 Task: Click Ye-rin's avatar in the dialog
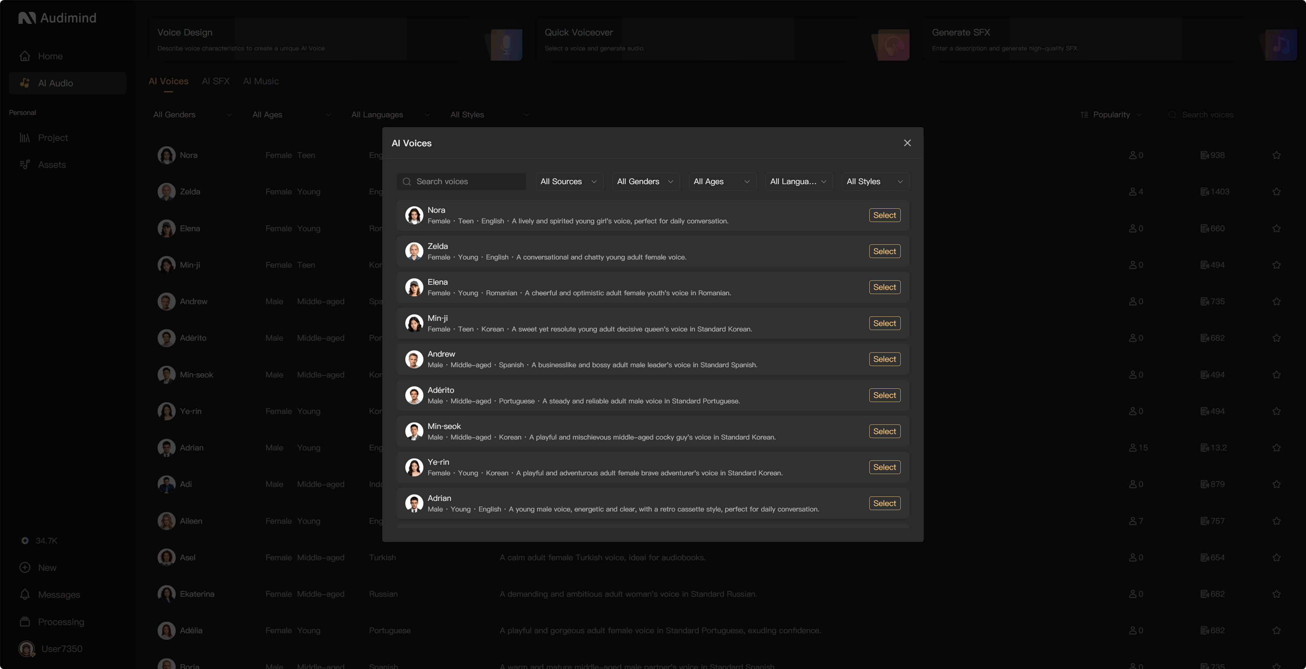[414, 467]
